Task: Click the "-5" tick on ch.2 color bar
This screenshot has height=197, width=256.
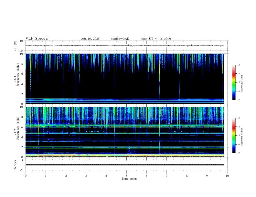Action: tap(239, 136)
